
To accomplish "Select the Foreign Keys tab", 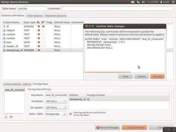I will click(x=41, y=84).
